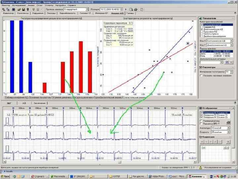This screenshot has width=238, height=179.
Task: Toggle the Частота пульса checkbox
Action: 202,34
